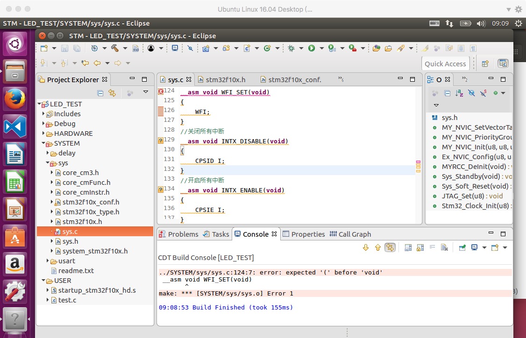Expand the delay folder
This screenshot has width=526, height=338.
[x=48, y=153]
